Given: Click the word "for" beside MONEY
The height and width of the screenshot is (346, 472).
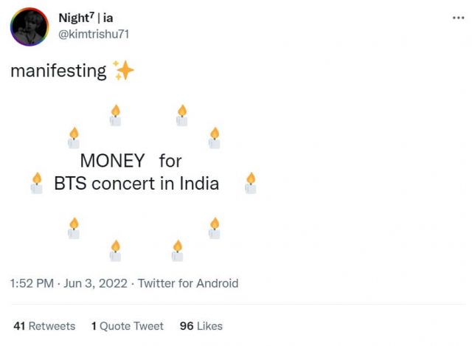Looking at the screenshot, I should (170, 160).
